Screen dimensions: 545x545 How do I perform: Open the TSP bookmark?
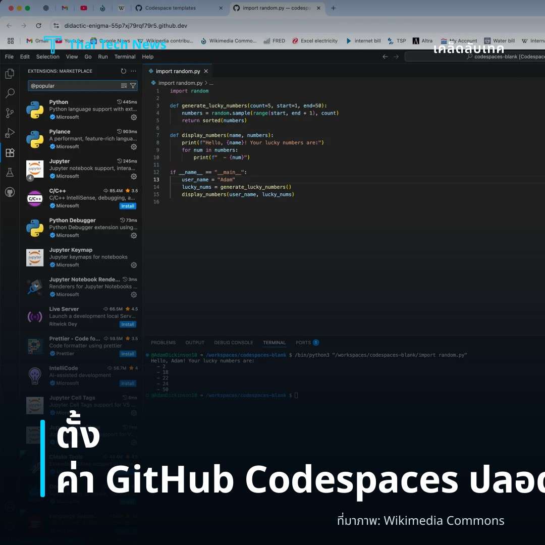[x=397, y=41]
